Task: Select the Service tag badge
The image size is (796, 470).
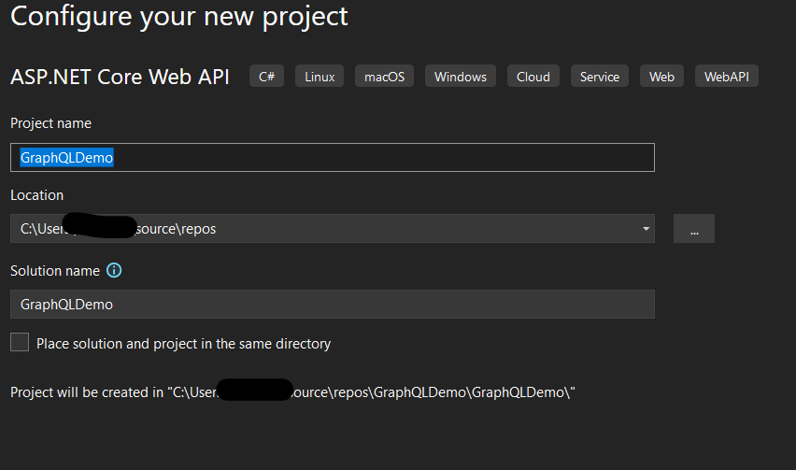Action: pos(600,77)
